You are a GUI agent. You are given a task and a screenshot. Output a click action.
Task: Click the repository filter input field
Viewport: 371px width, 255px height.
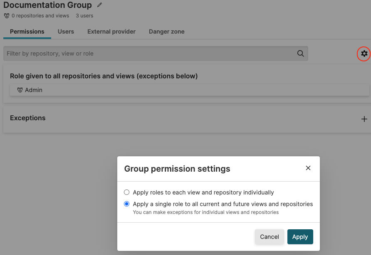(x=125, y=53)
